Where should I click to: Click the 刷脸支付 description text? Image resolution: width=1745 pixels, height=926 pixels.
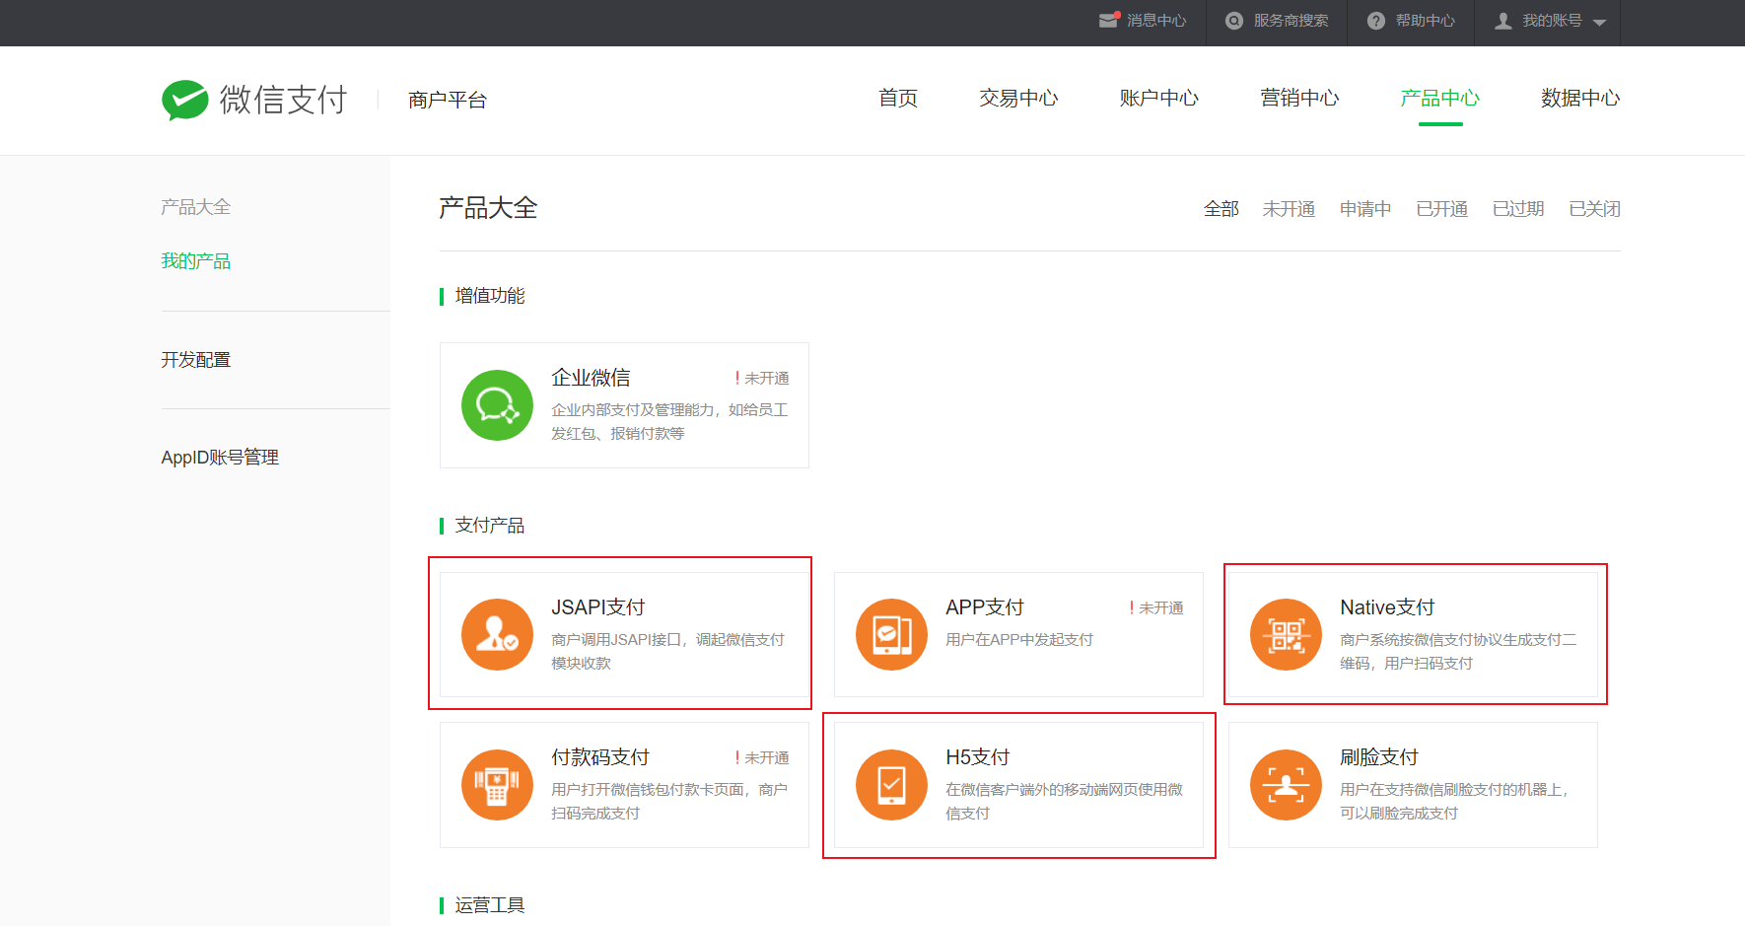point(1454,802)
